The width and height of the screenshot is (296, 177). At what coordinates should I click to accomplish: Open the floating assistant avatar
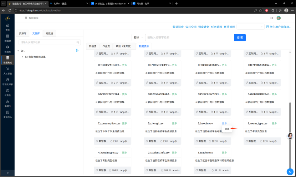[x=290, y=136]
